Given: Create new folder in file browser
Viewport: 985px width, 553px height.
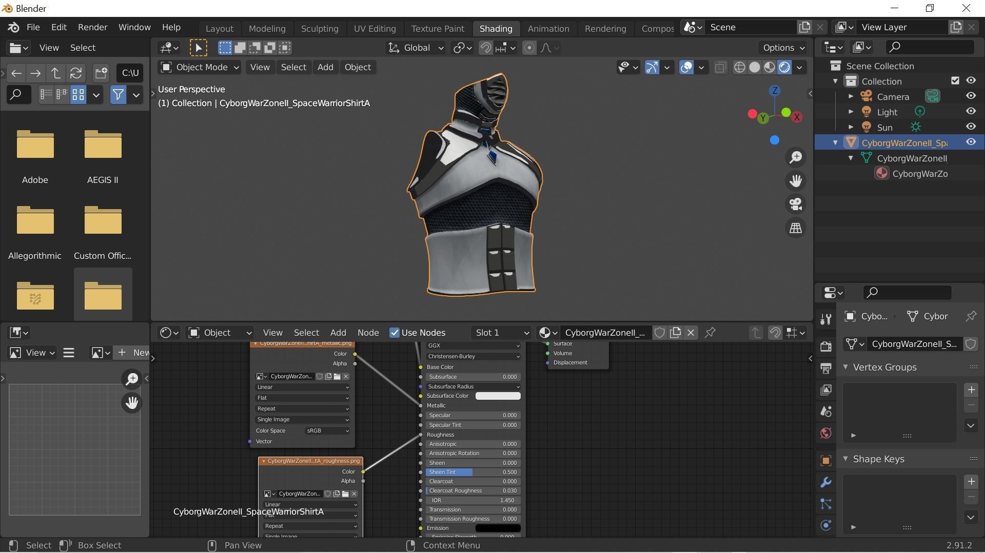Looking at the screenshot, I should point(101,73).
